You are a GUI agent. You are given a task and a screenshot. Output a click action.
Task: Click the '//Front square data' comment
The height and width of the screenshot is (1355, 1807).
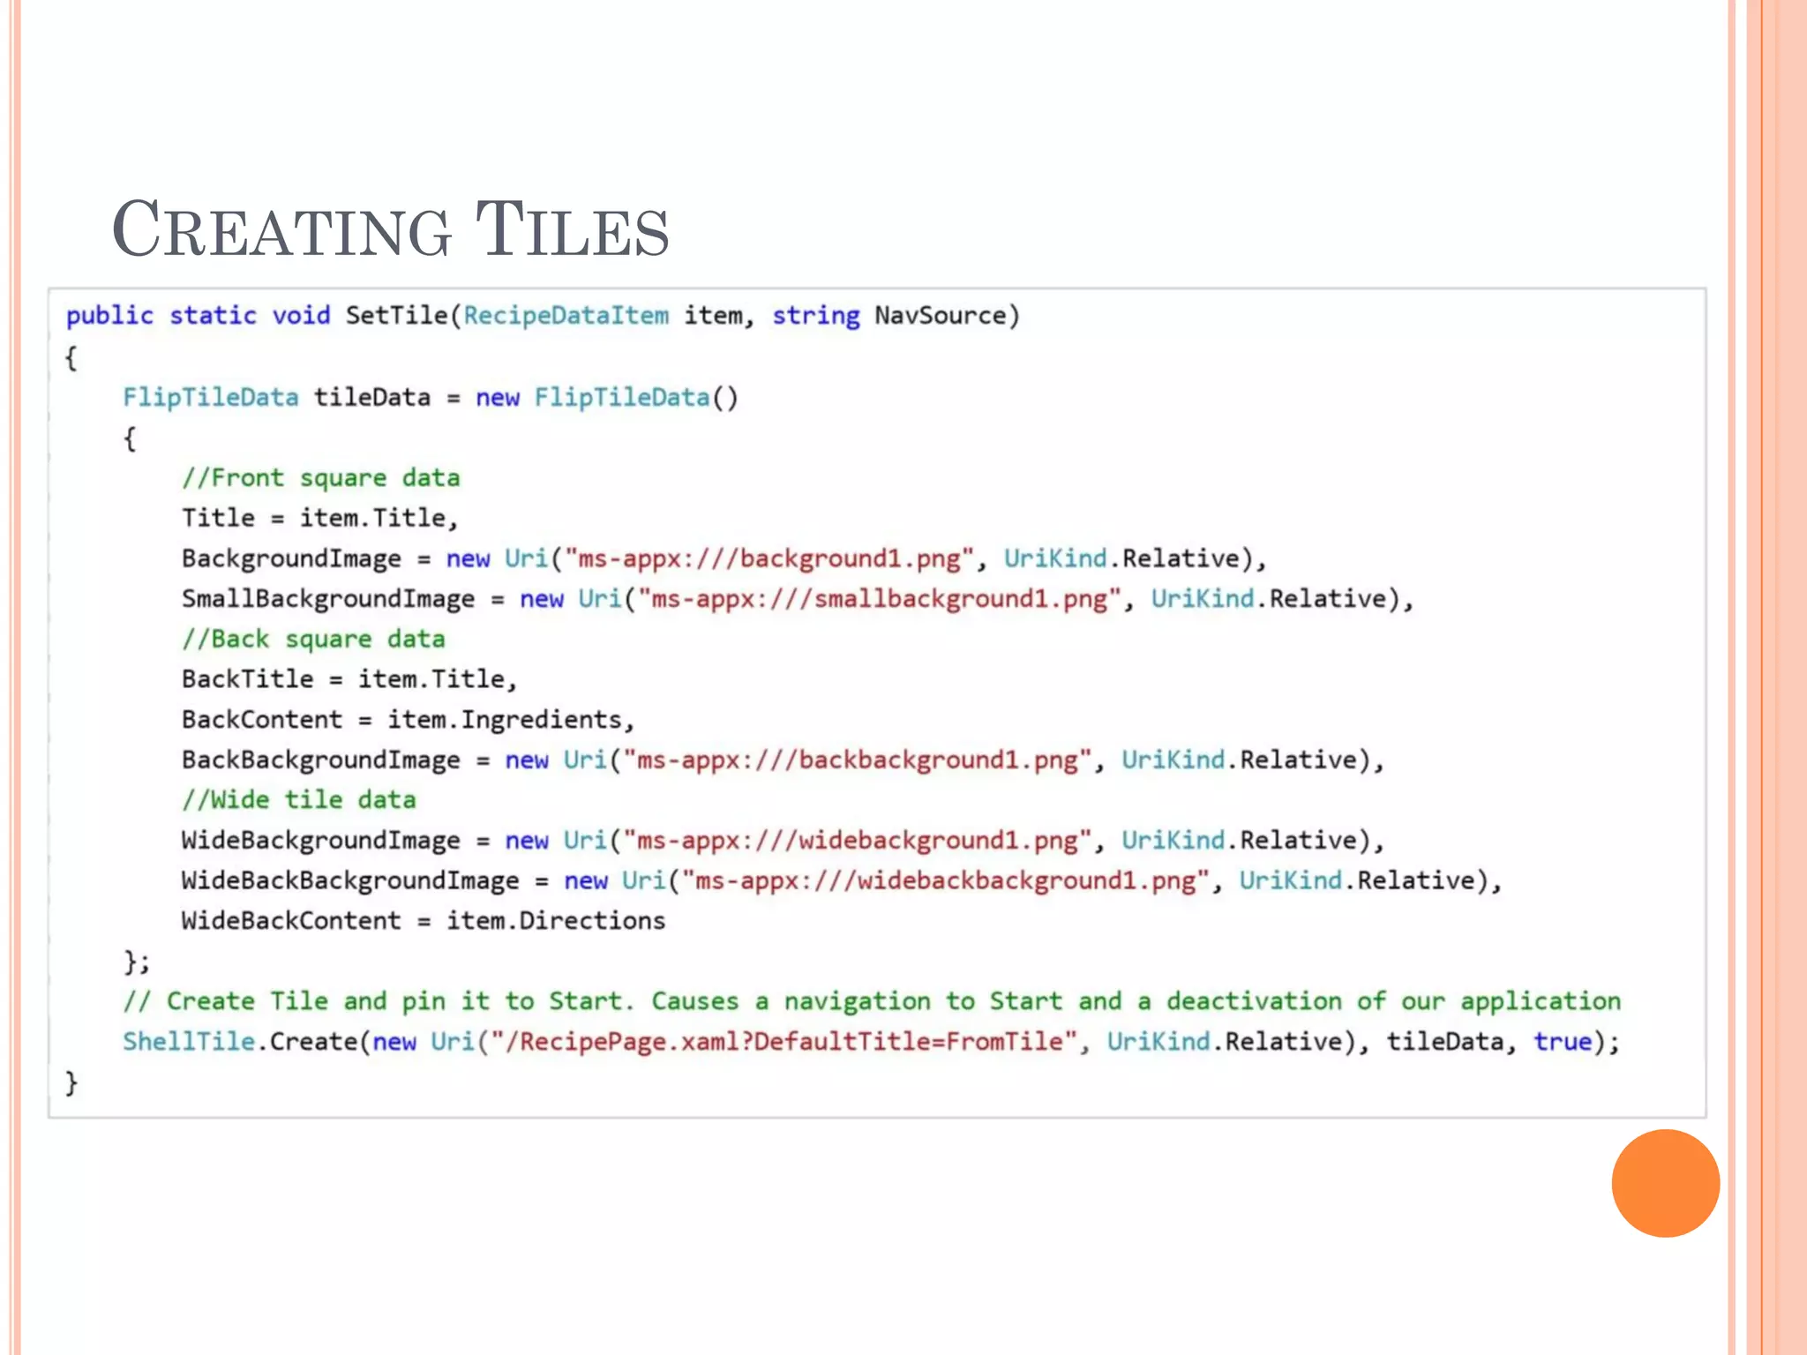point(321,478)
